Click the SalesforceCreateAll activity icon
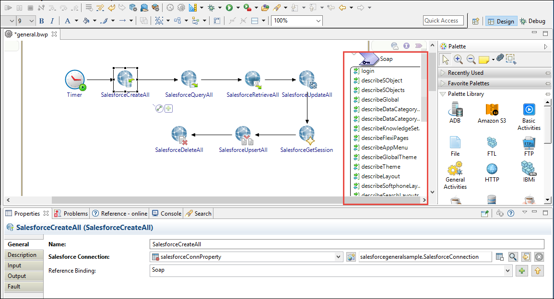554x299 pixels. [x=125, y=80]
